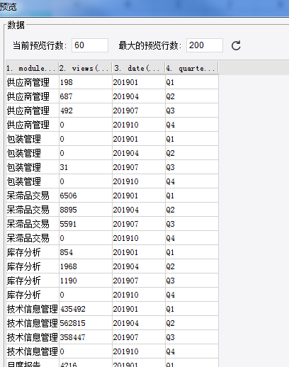
Task: Click Q3 in the 技术信息管理 row
Action: (x=192, y=337)
